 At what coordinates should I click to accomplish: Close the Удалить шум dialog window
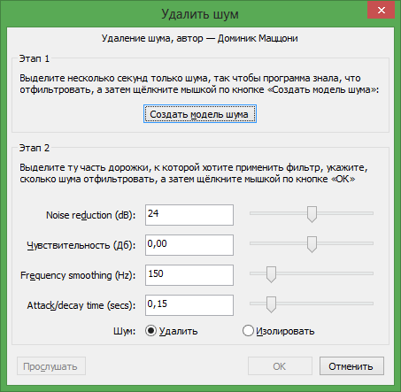click(382, 11)
